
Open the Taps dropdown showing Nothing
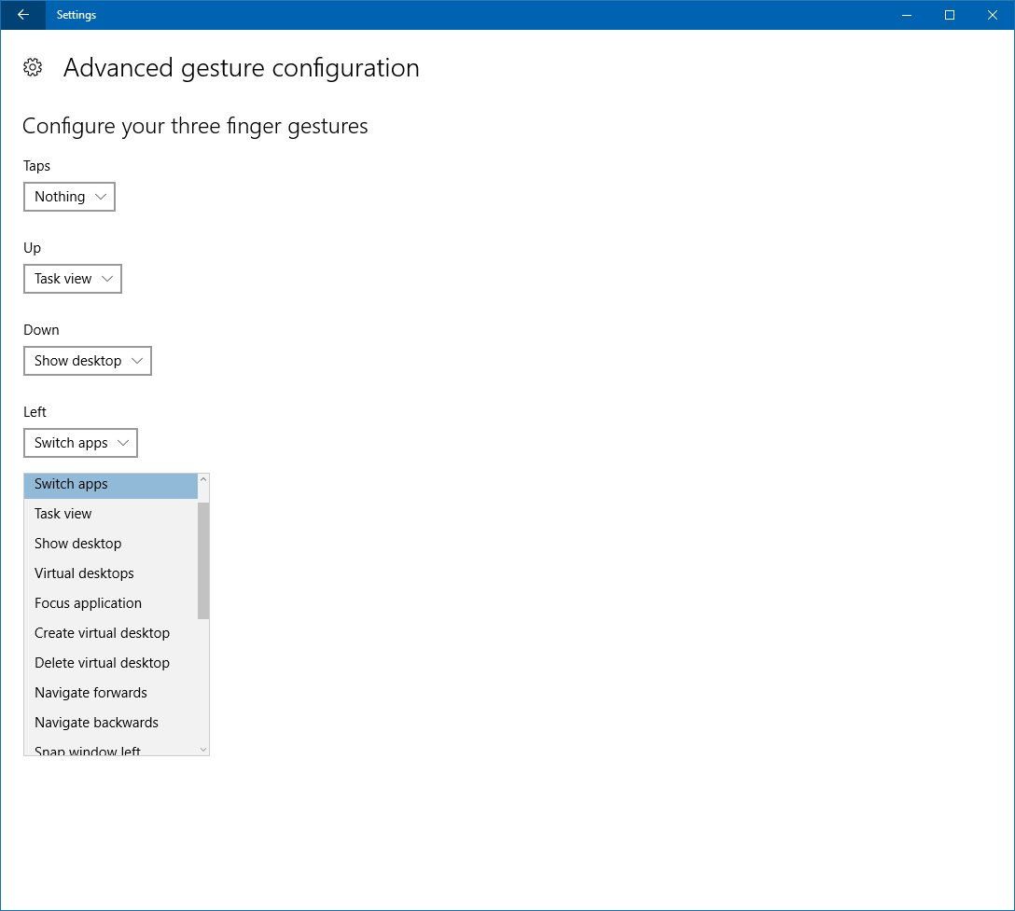(x=68, y=197)
